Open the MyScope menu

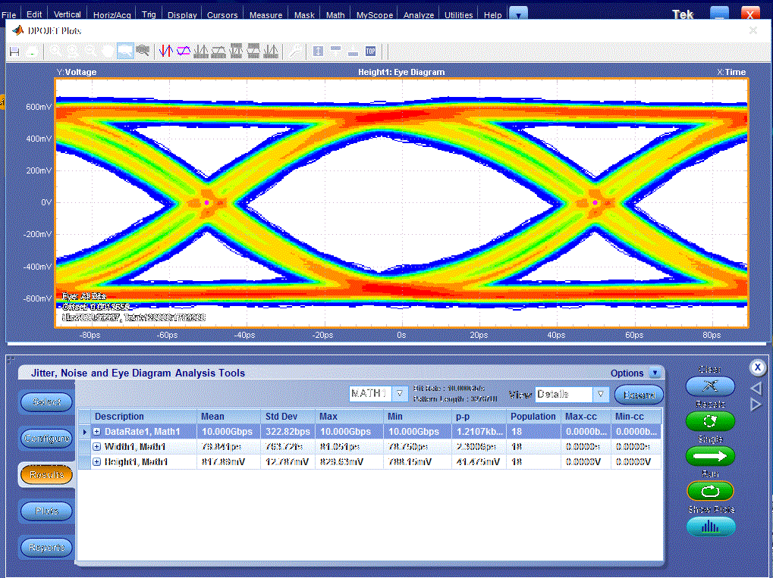tap(375, 14)
